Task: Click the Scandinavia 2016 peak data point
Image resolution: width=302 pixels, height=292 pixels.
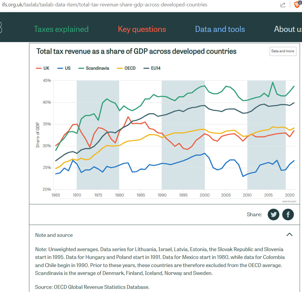Action: click(273, 82)
